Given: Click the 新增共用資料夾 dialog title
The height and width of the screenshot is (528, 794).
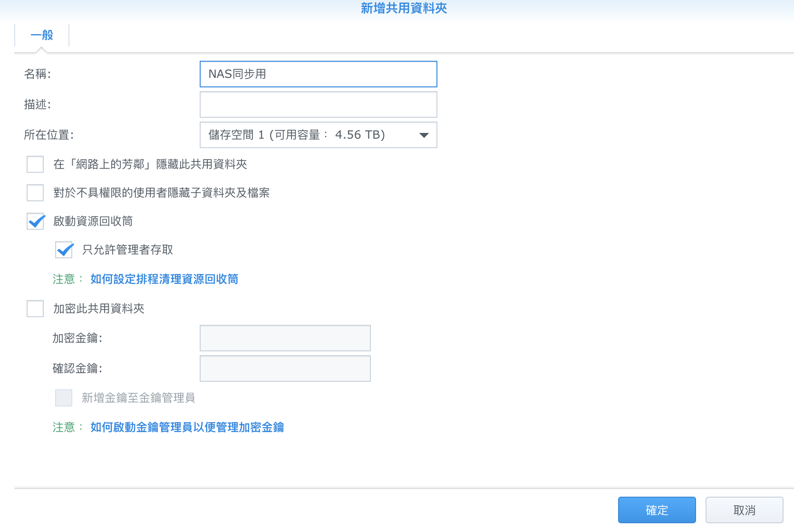Looking at the screenshot, I should pyautogui.click(x=404, y=9).
